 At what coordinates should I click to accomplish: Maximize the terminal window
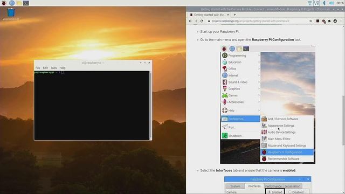point(145,63)
